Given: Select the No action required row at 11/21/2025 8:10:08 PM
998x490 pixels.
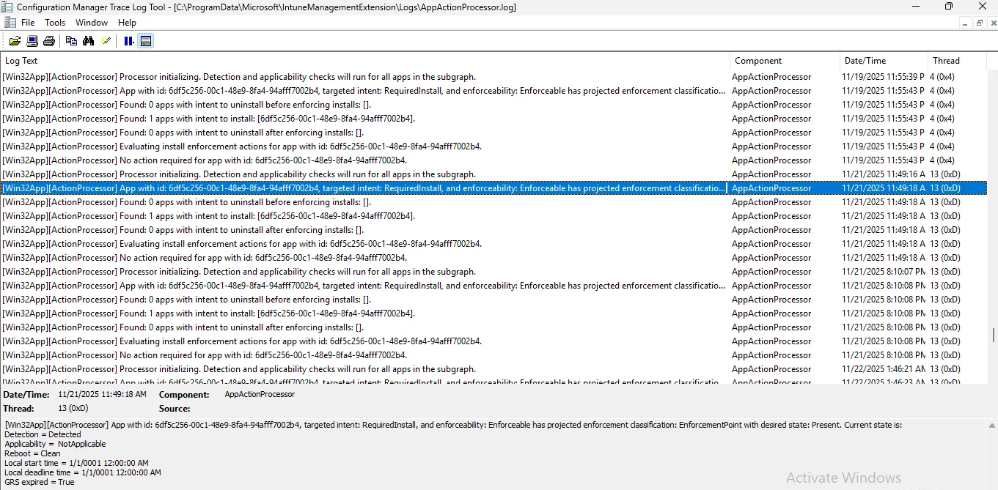Looking at the screenshot, I should point(494,355).
